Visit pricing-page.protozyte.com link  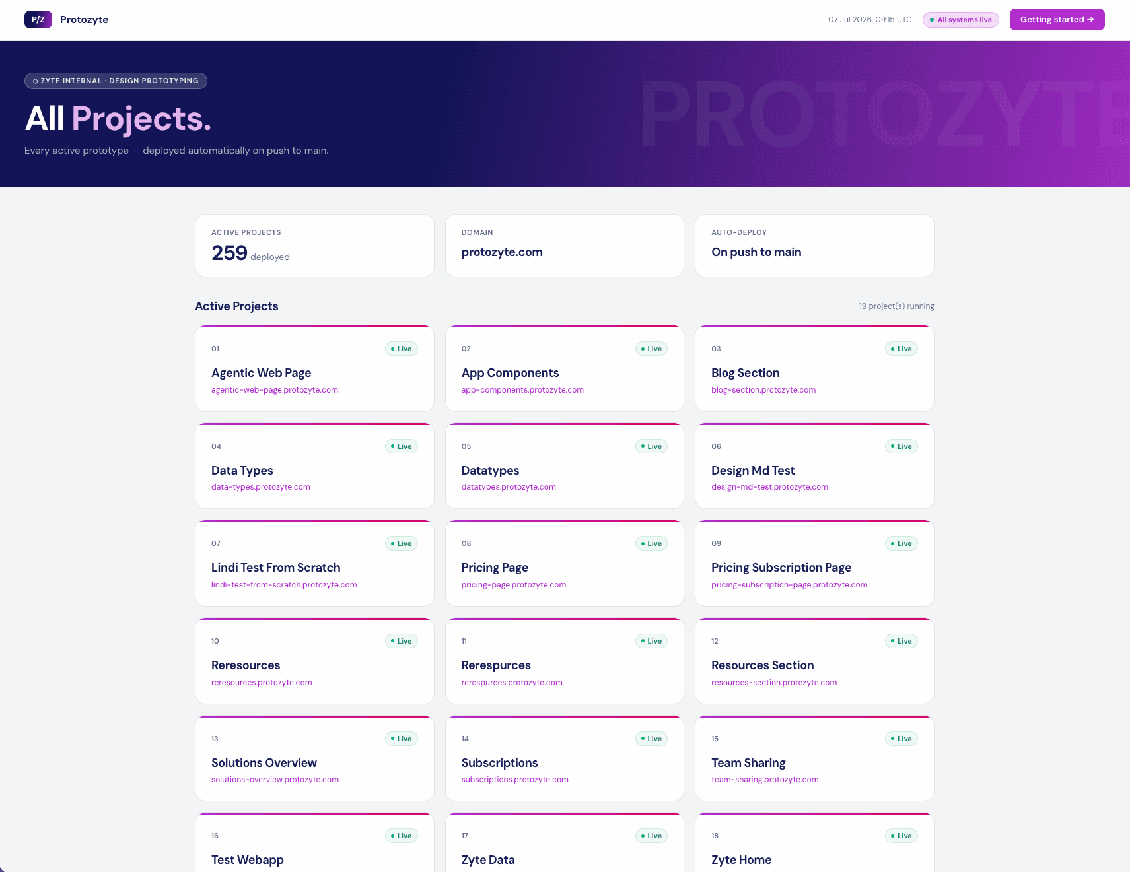514,585
